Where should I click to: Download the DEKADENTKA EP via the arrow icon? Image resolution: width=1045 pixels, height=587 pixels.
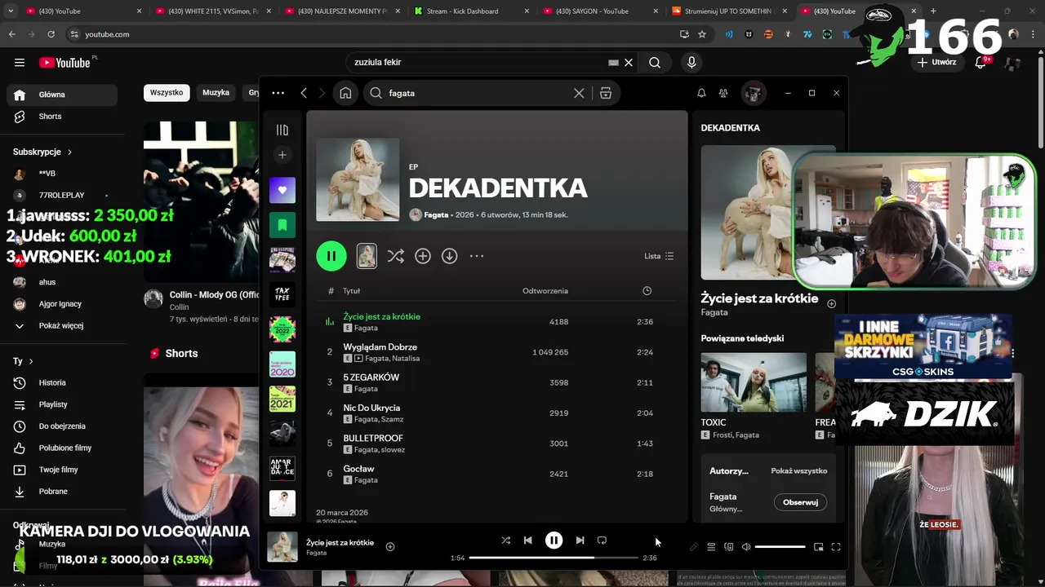point(449,256)
